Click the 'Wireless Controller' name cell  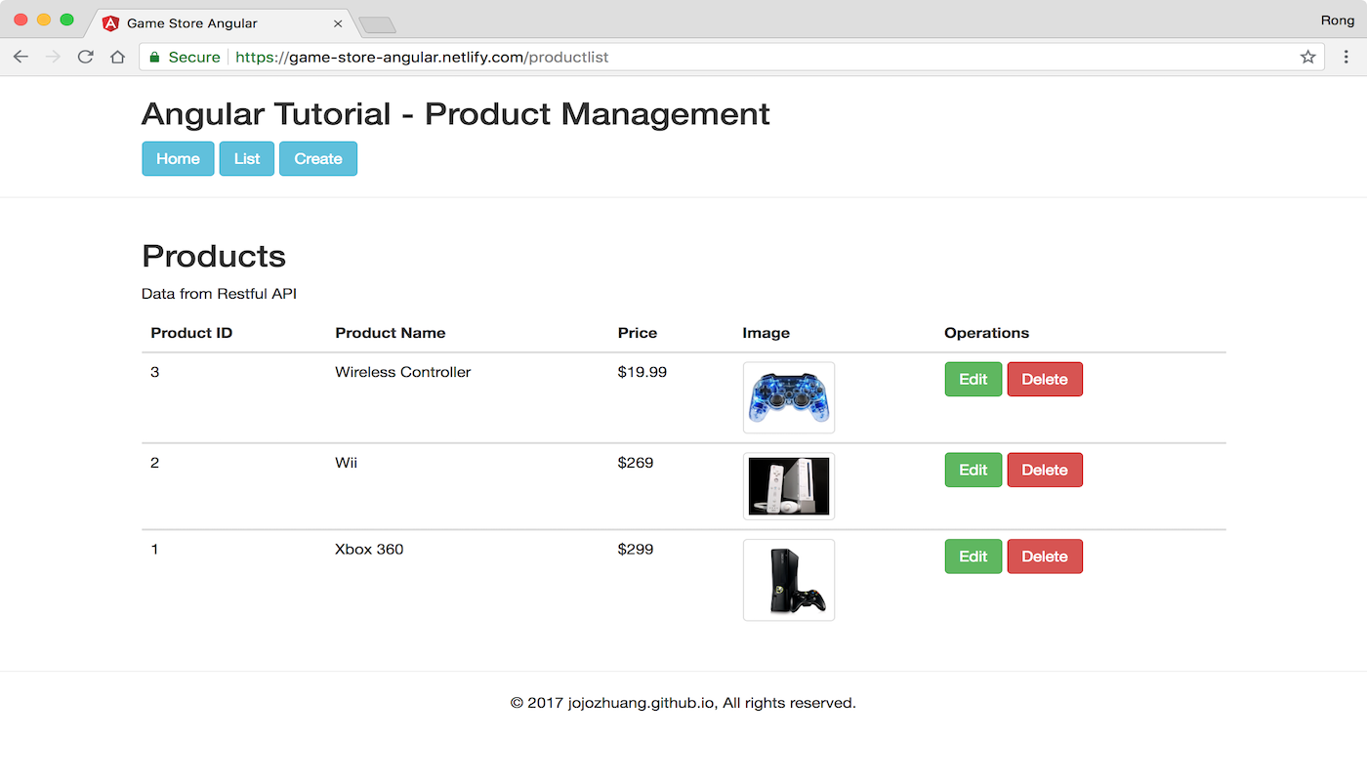click(x=402, y=372)
